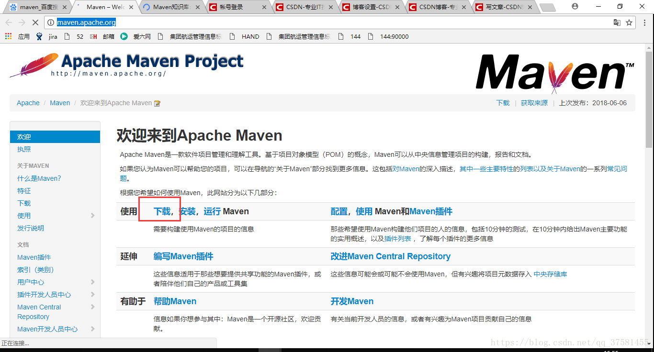Click 中央存储库 link
This screenshot has height=352, width=654.
point(551,274)
